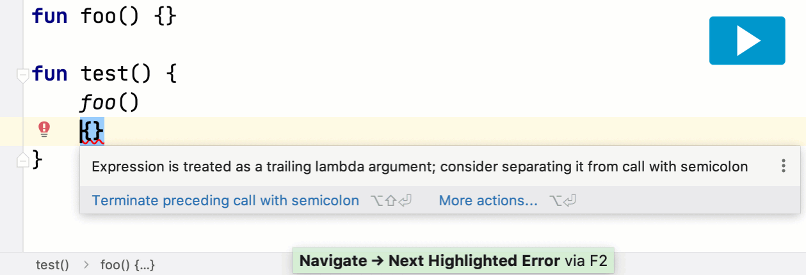Click the shortcut hint after More actions
This screenshot has width=806, height=275.
pyautogui.click(x=563, y=201)
